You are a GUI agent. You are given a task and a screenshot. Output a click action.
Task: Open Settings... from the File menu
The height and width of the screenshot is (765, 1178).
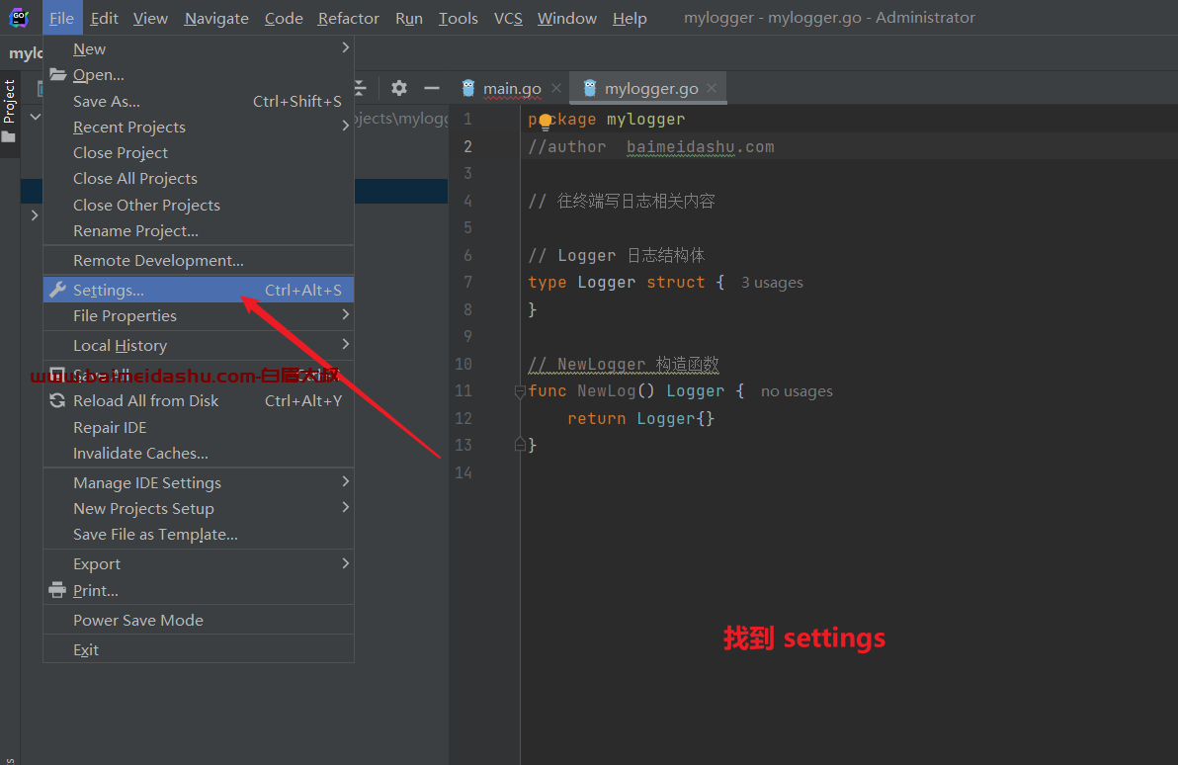click(x=199, y=290)
